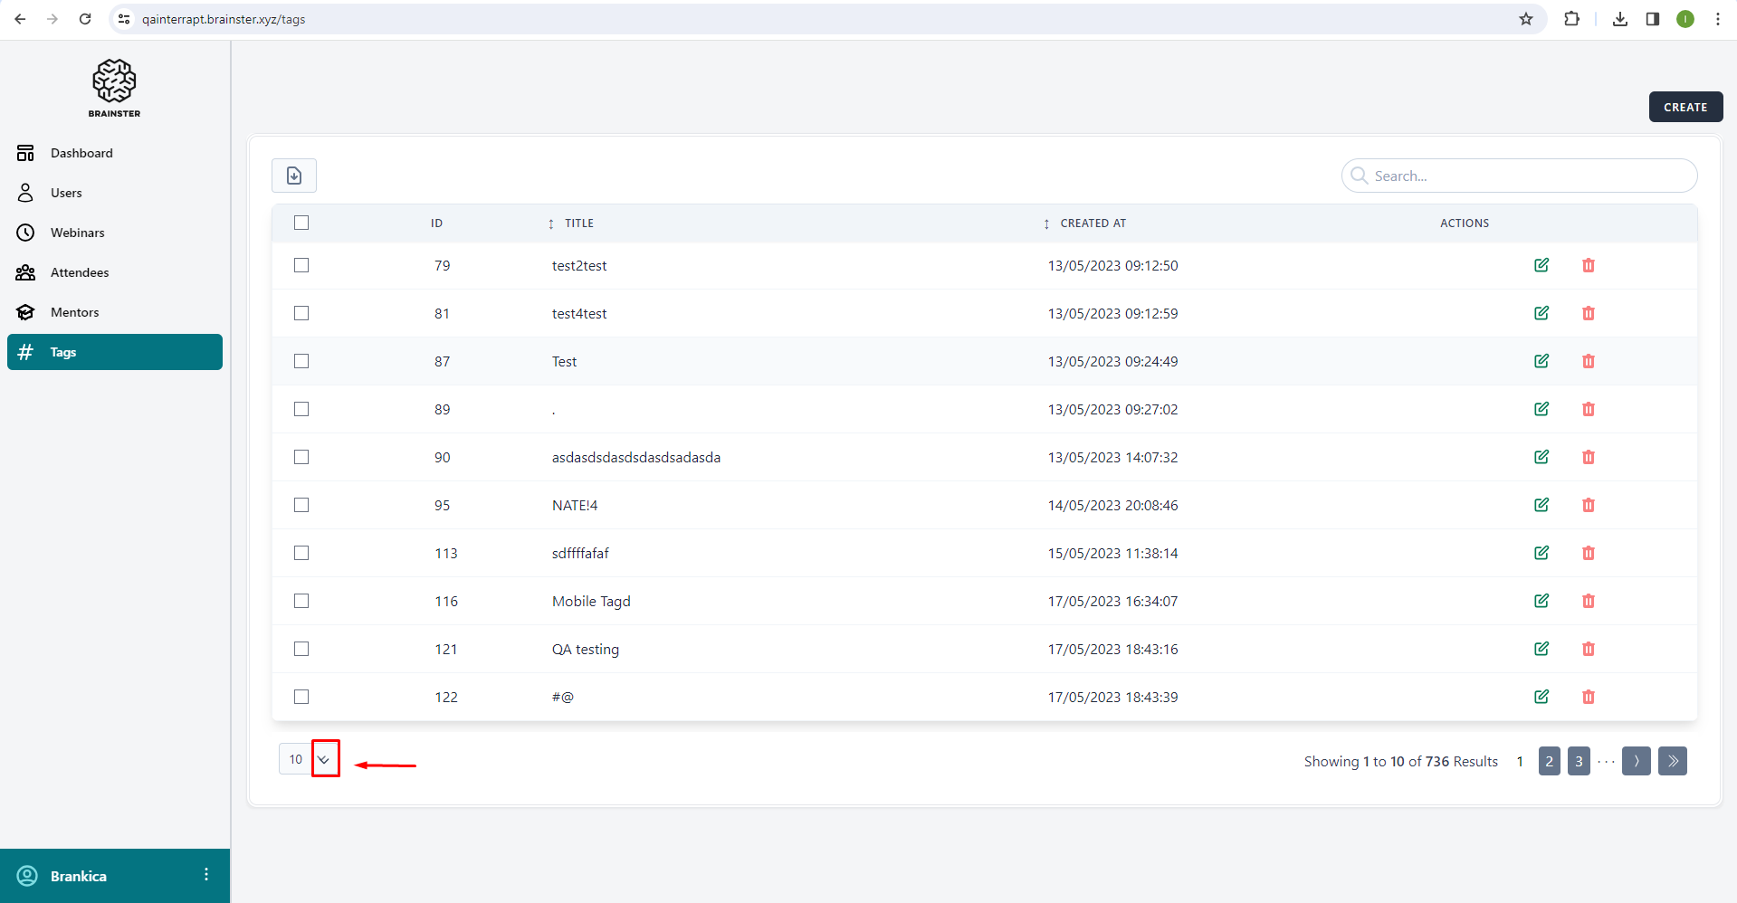
Task: Click the export/download icon above the table
Action: pos(294,176)
